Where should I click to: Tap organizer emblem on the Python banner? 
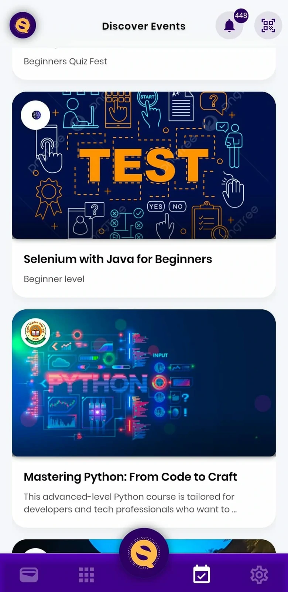click(x=35, y=333)
